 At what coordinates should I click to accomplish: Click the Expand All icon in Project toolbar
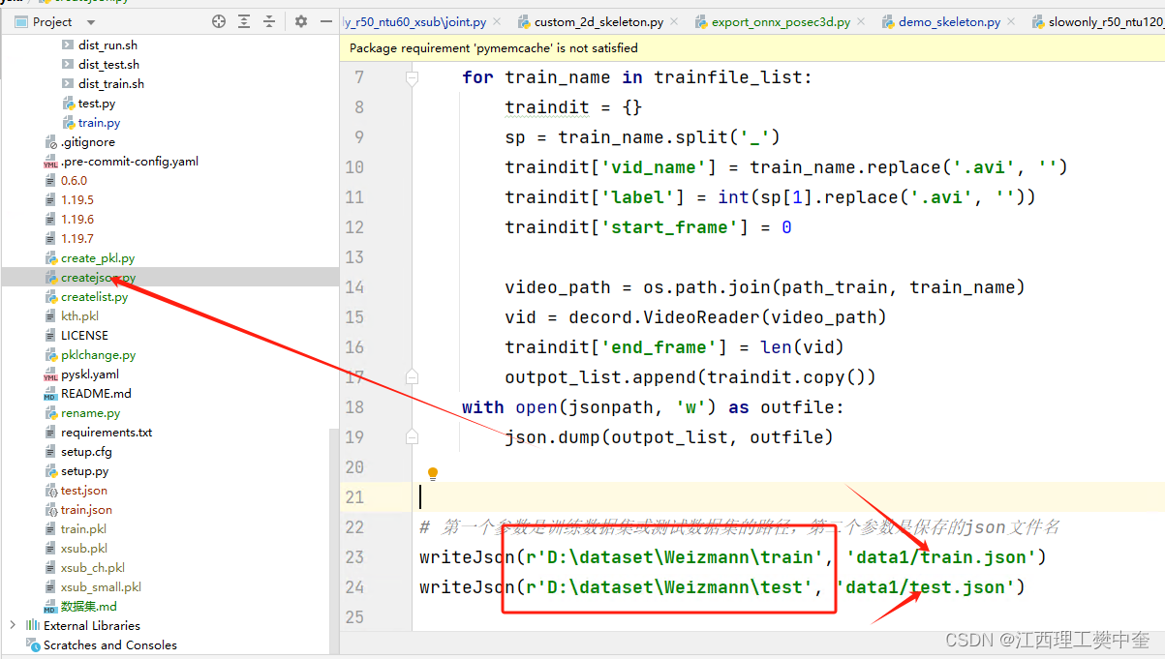(244, 21)
